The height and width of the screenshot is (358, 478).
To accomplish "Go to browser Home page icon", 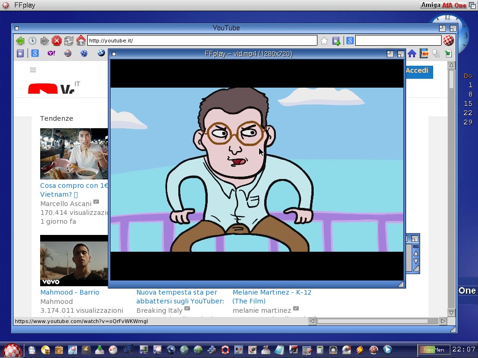I will coord(81,41).
